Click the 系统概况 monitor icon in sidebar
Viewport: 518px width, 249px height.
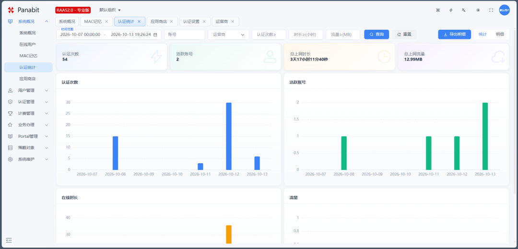click(x=10, y=22)
